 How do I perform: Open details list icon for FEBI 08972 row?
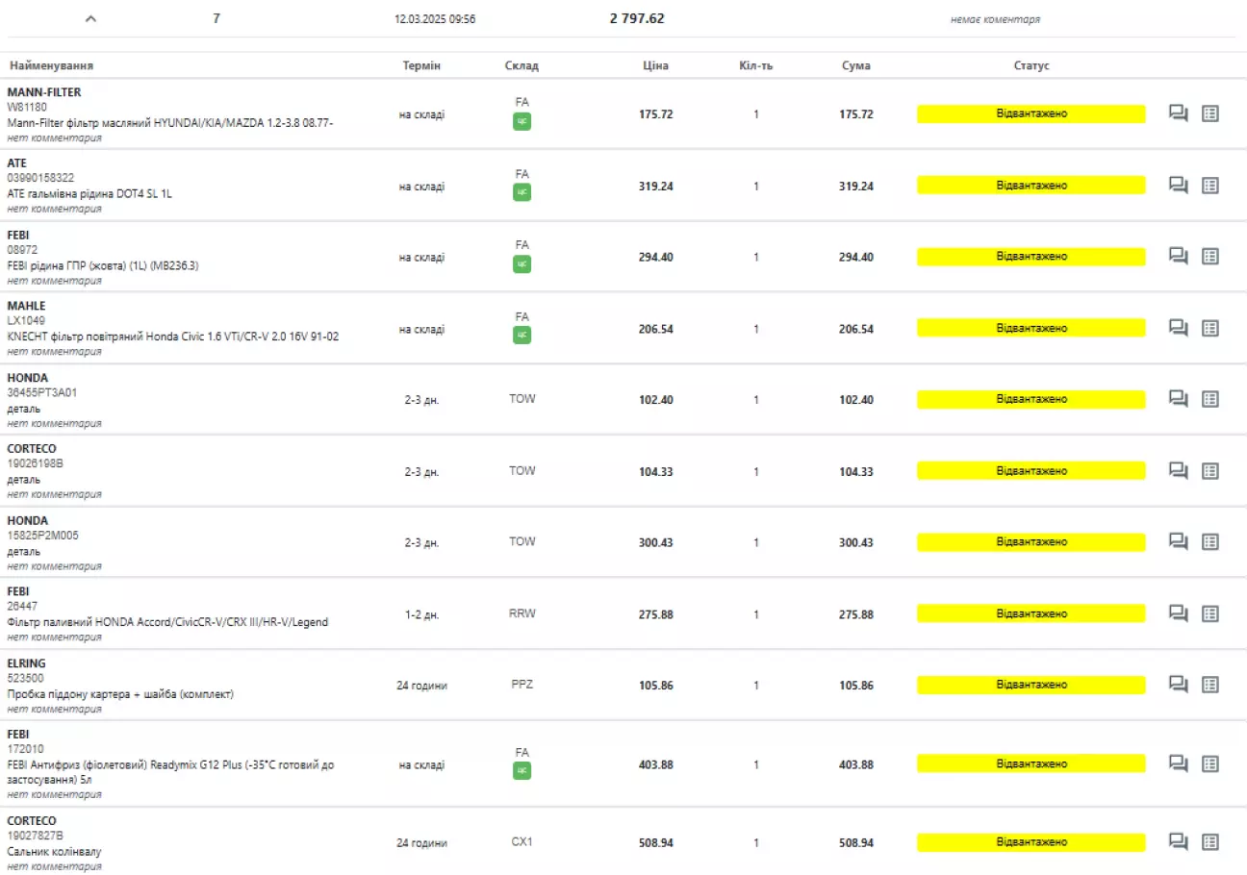(x=1210, y=257)
